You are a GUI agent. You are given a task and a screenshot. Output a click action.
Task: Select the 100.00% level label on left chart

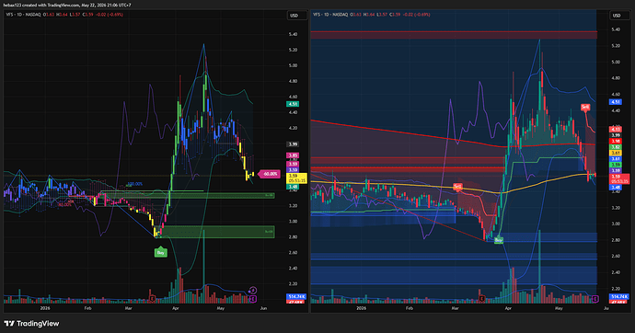pos(135,184)
